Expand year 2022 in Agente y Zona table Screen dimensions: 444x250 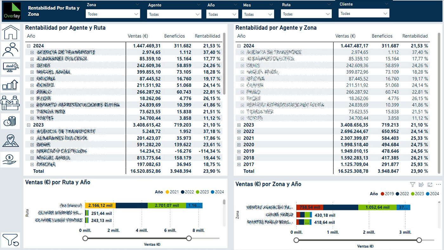tap(239, 131)
